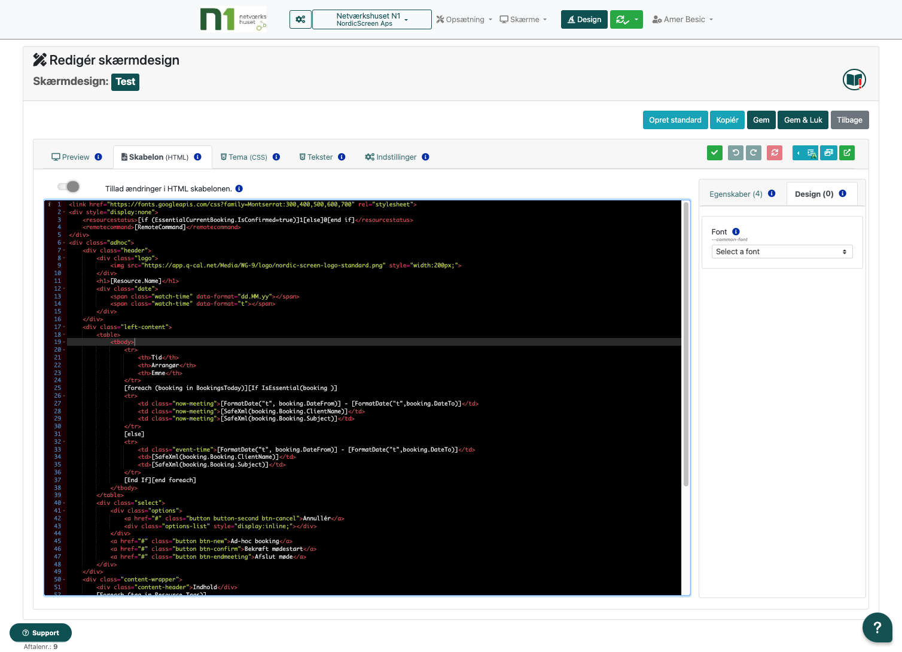The image size is (902, 652).
Task: Click the text indent formatting icon
Action: [812, 153]
